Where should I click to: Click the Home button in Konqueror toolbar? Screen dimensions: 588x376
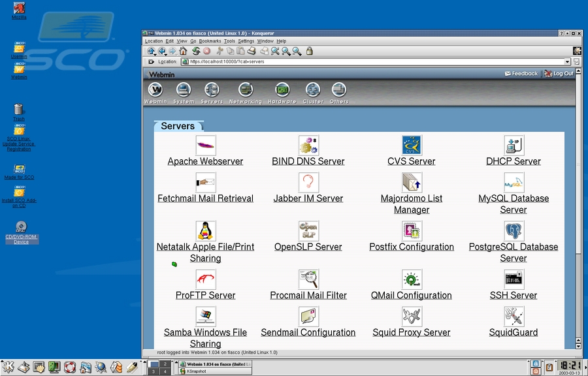(x=184, y=51)
